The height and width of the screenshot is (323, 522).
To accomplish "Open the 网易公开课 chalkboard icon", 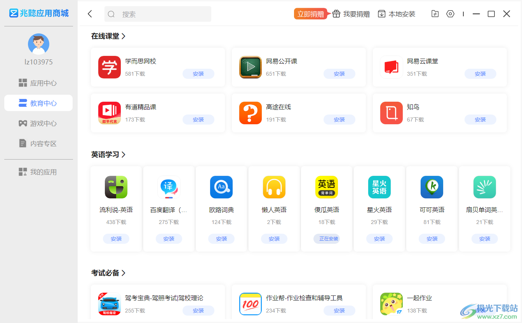I will tap(251, 67).
